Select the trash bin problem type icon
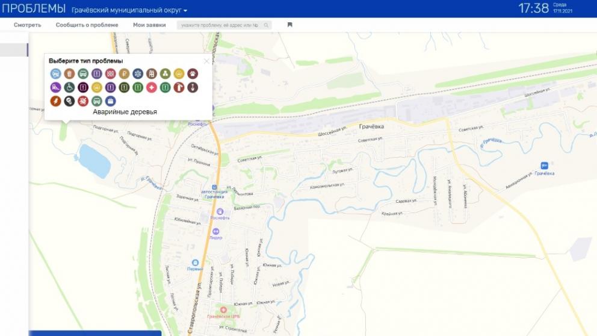The height and width of the screenshot is (336, 597). coord(69,73)
